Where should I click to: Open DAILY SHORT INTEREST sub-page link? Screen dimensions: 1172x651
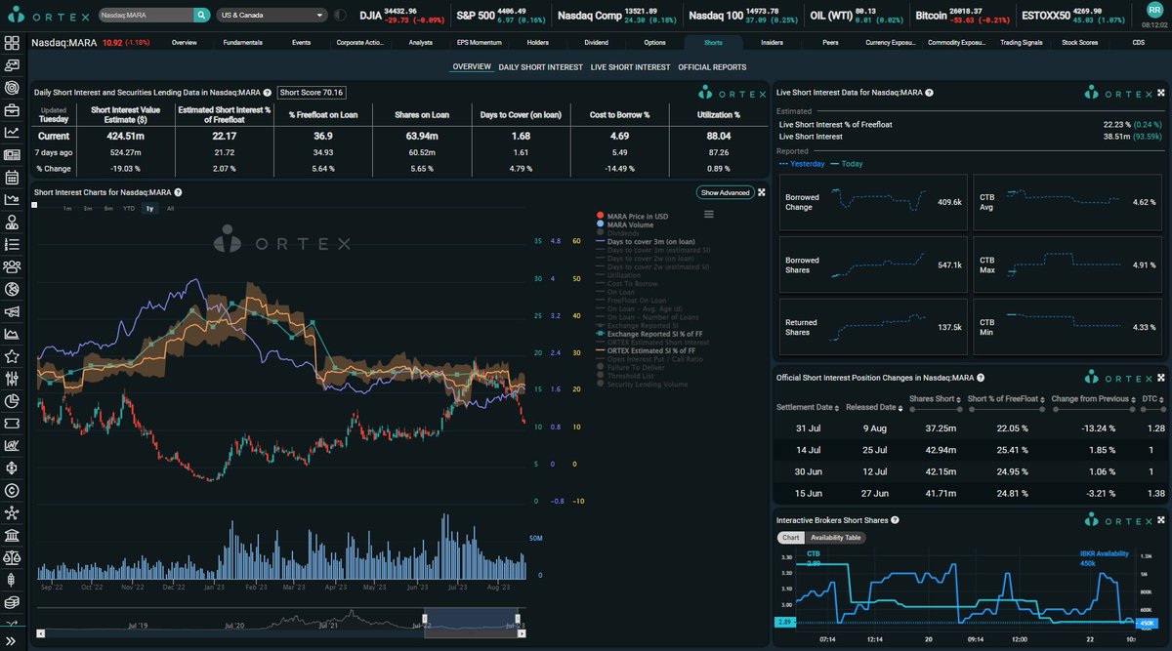541,67
